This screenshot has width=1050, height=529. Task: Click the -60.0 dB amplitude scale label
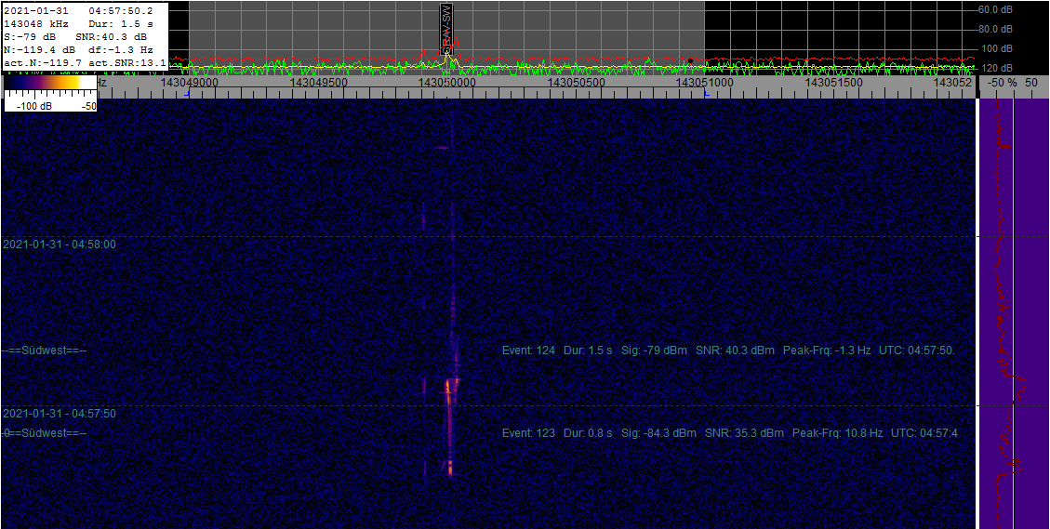point(994,10)
